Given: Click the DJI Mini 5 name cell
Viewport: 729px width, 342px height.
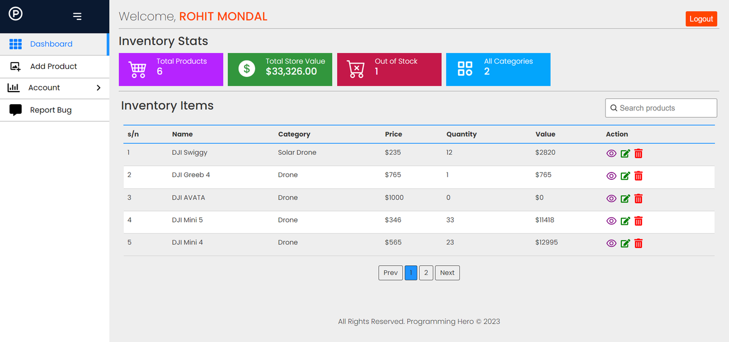Looking at the screenshot, I should [x=187, y=220].
